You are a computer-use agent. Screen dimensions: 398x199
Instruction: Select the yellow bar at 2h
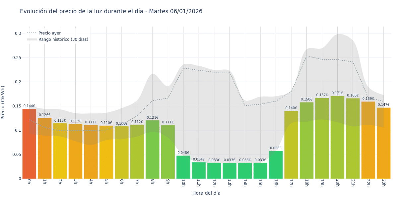point(60,151)
